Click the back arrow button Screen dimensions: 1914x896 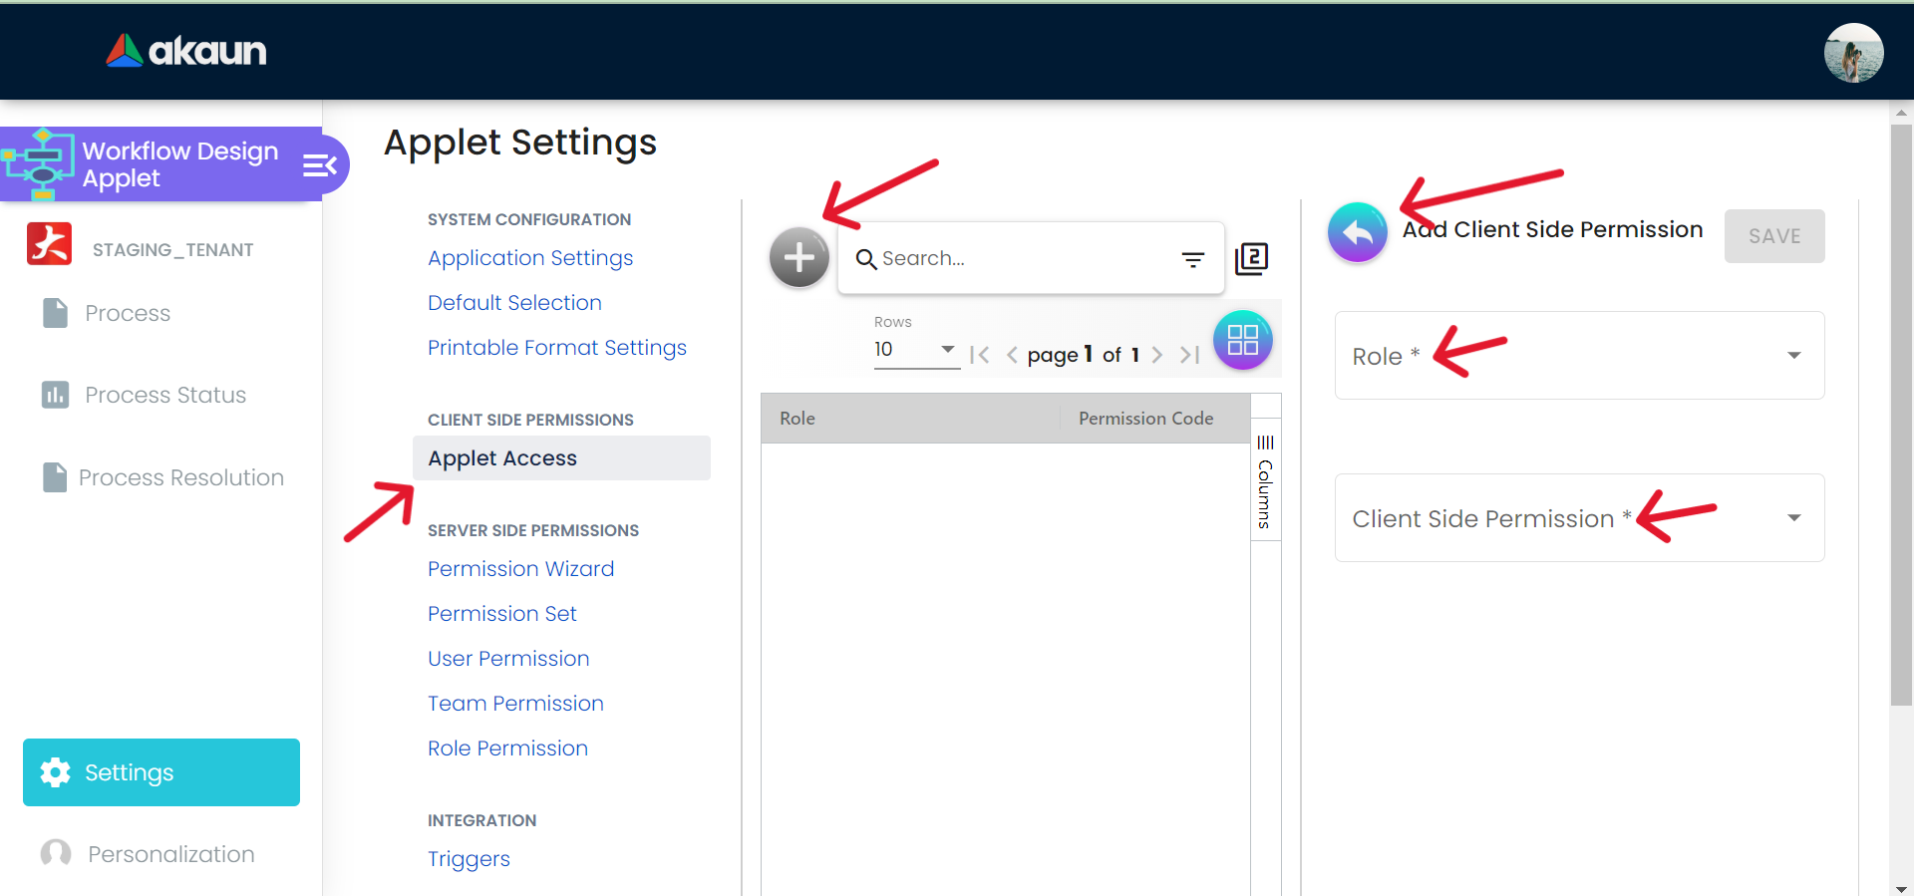[x=1357, y=232]
